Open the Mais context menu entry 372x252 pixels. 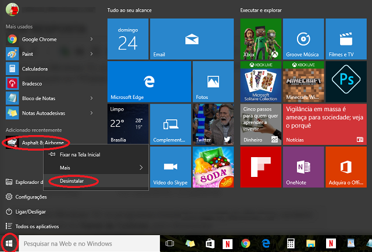click(x=96, y=168)
